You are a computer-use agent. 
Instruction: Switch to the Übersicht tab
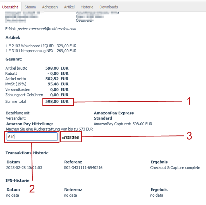click(x=10, y=7)
